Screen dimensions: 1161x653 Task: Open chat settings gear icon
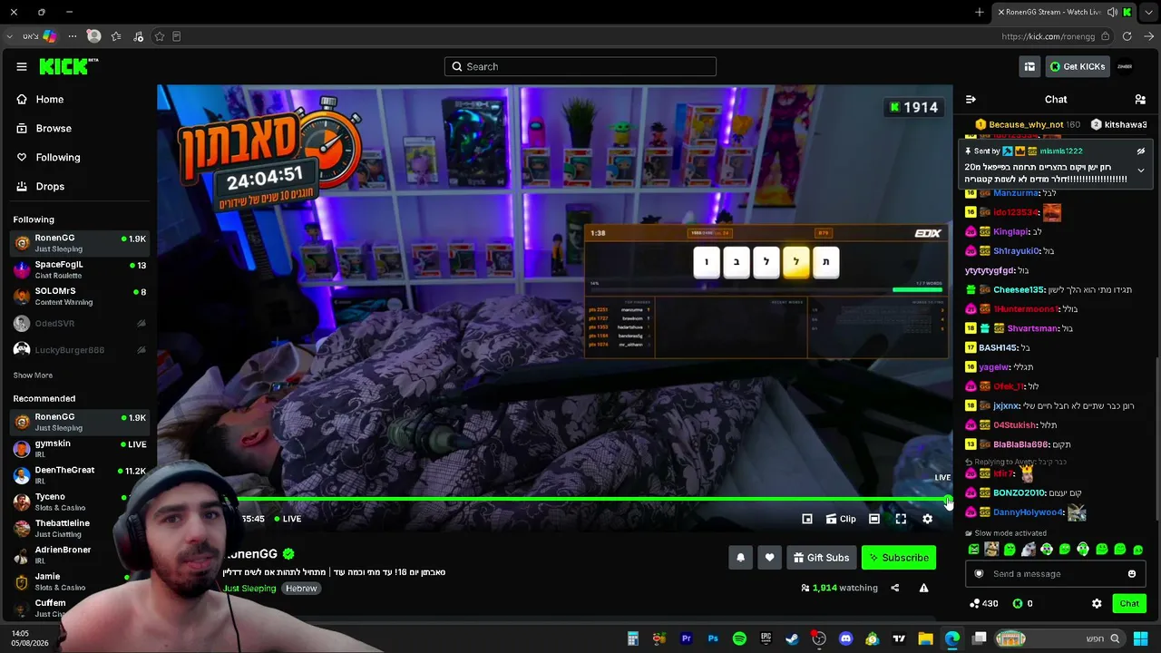click(1097, 603)
